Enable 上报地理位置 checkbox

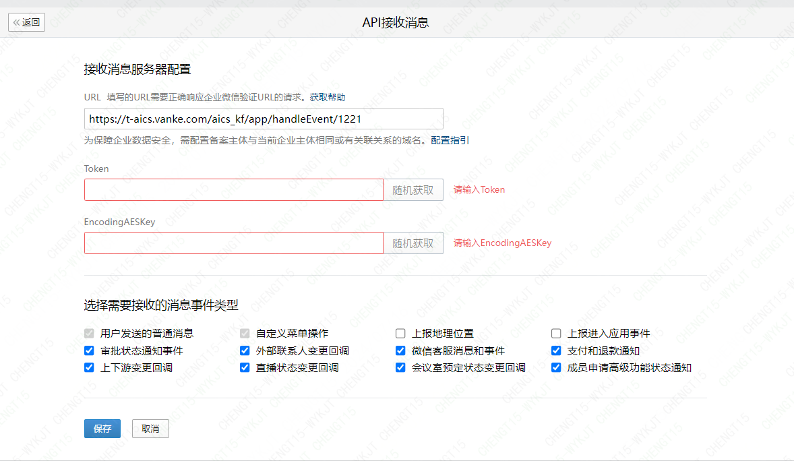coord(400,334)
